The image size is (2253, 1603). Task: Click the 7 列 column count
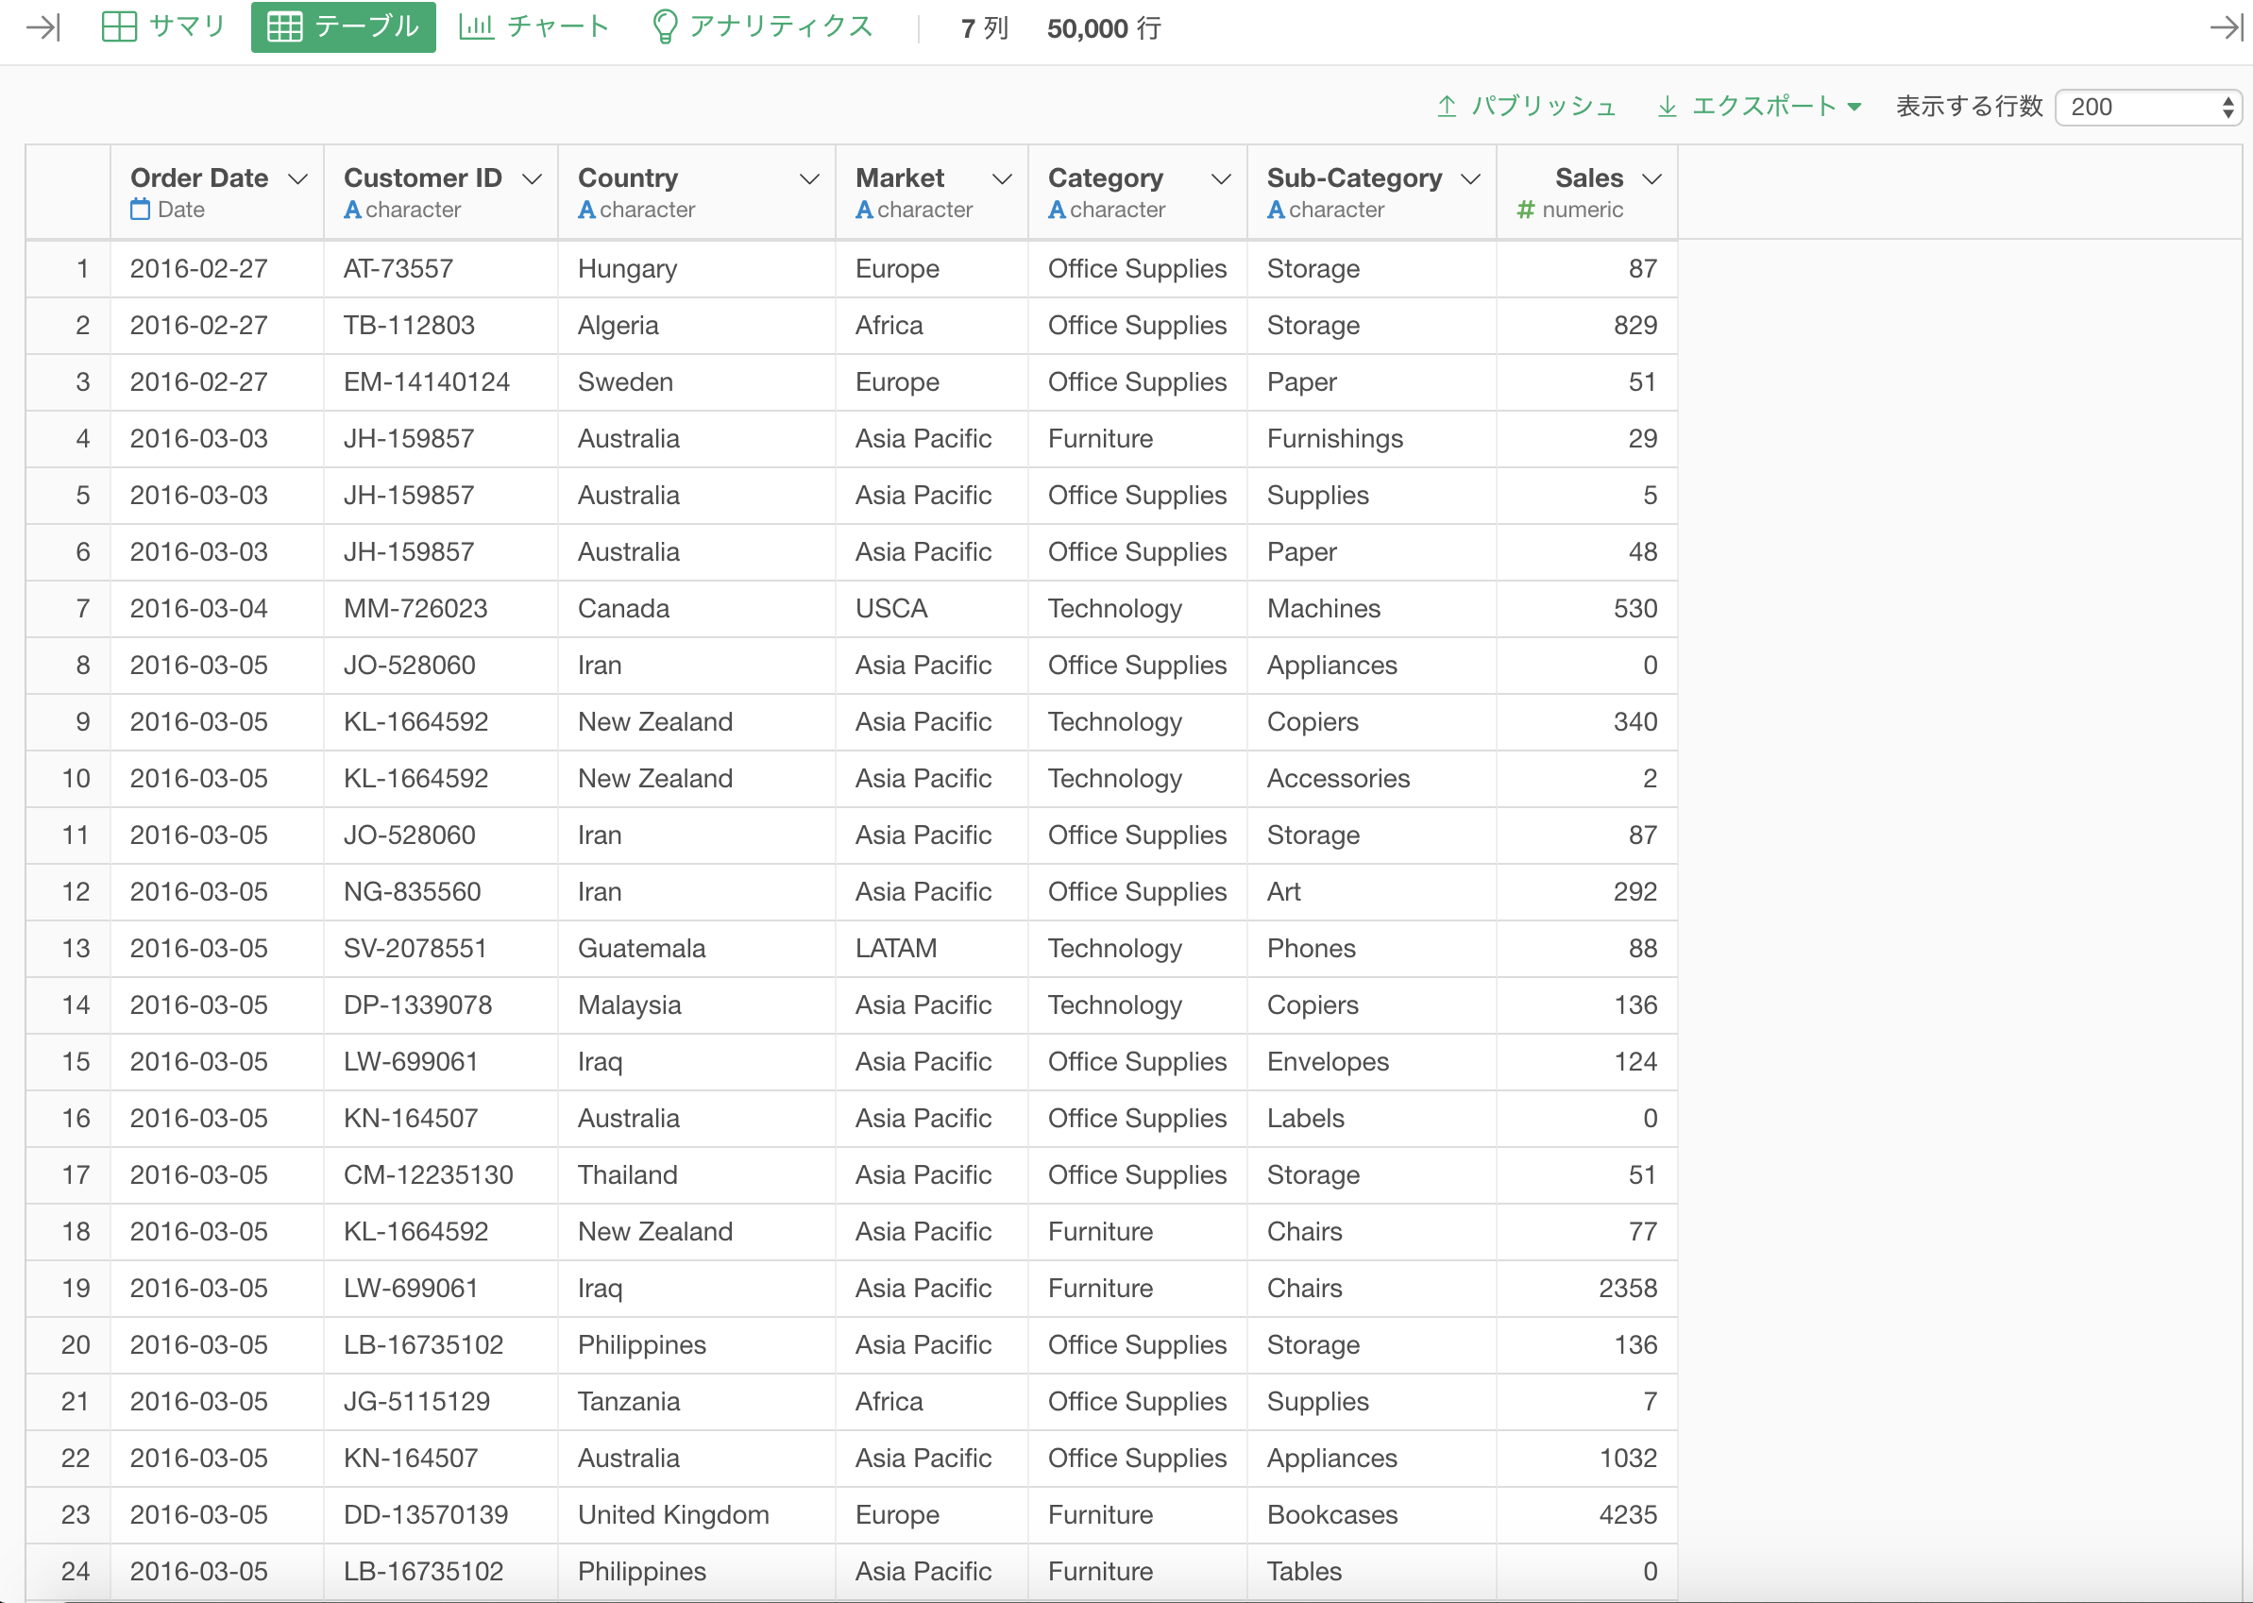point(983,27)
